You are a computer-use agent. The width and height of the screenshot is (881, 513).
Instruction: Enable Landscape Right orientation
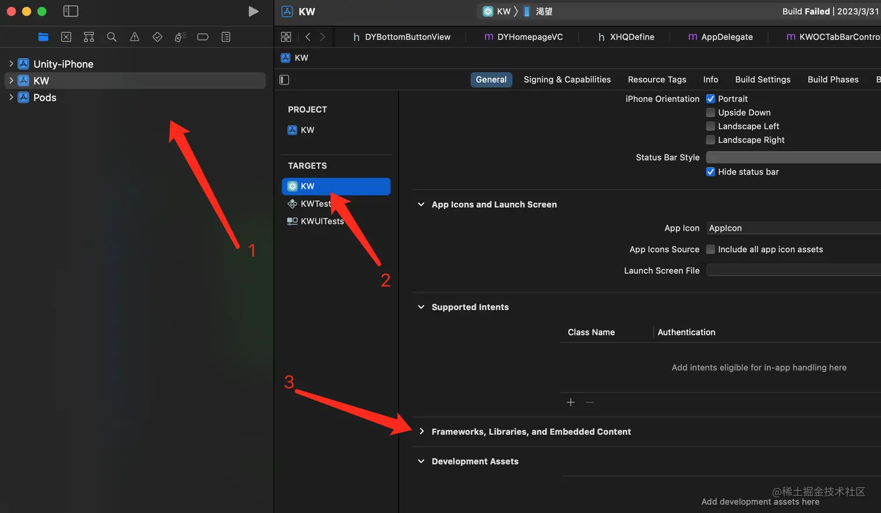coord(710,140)
